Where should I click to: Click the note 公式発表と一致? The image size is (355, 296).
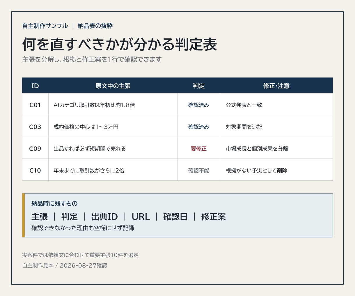pyautogui.click(x=244, y=105)
